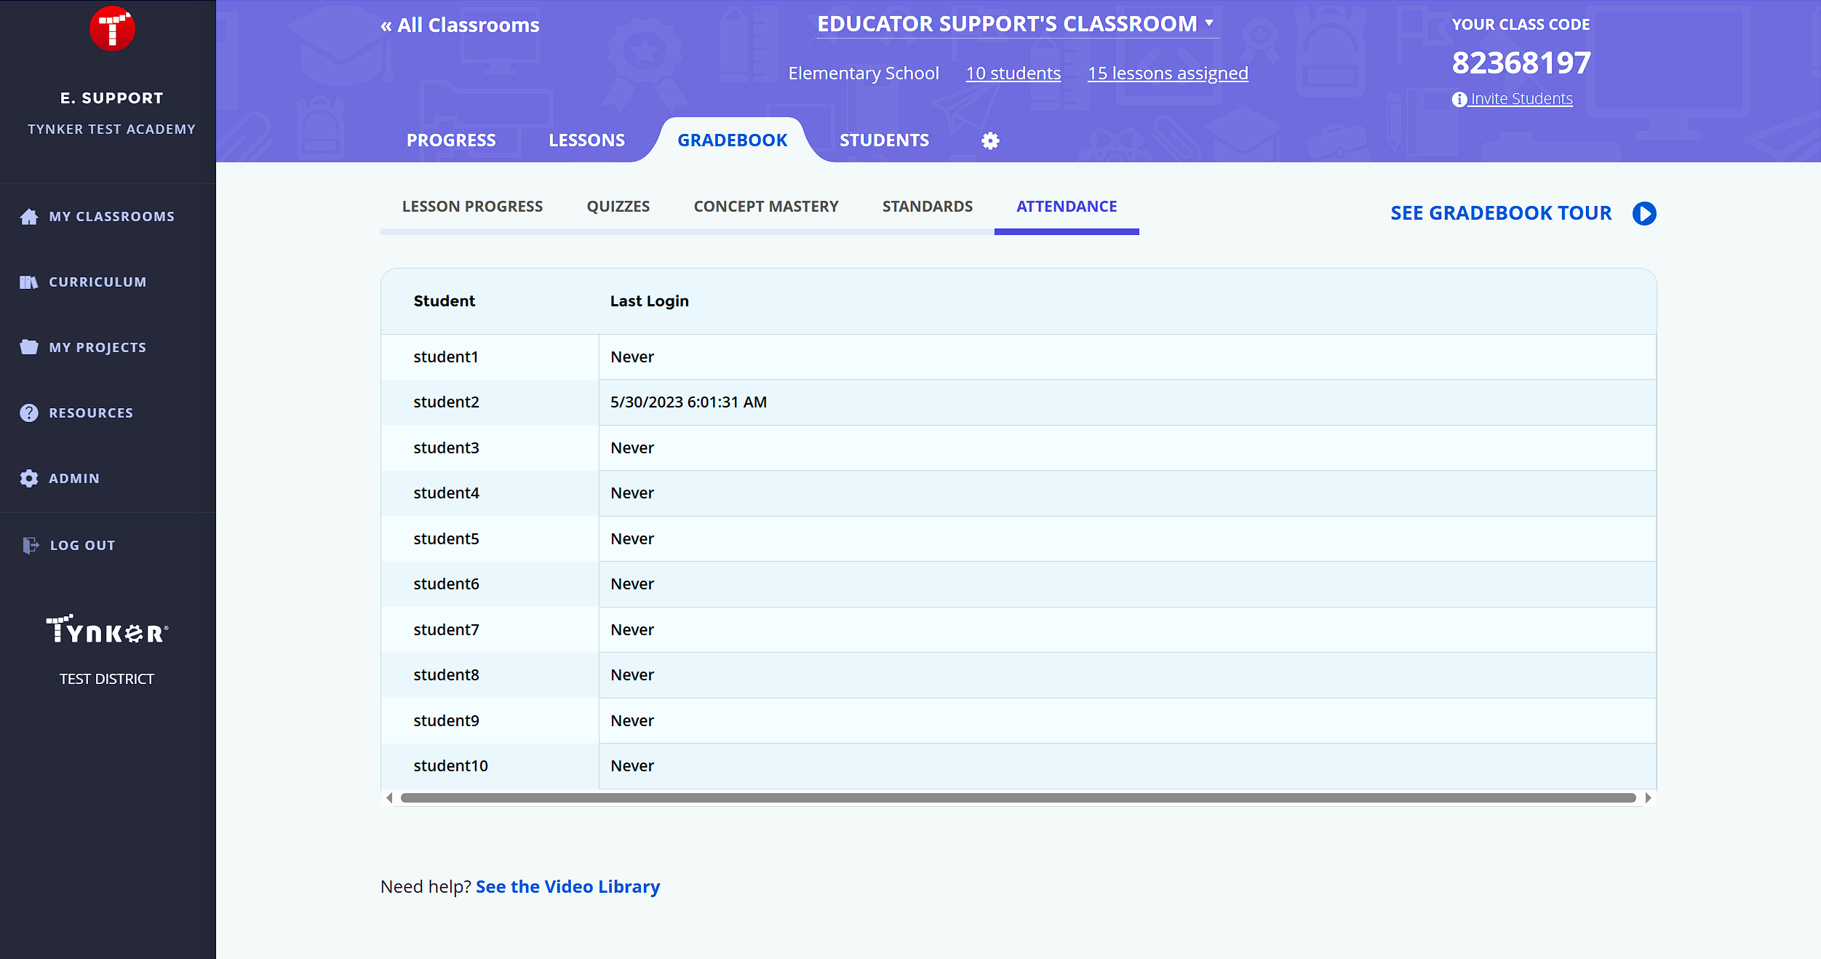Open the Standards sub-tab
The height and width of the screenshot is (959, 1821).
[928, 207]
